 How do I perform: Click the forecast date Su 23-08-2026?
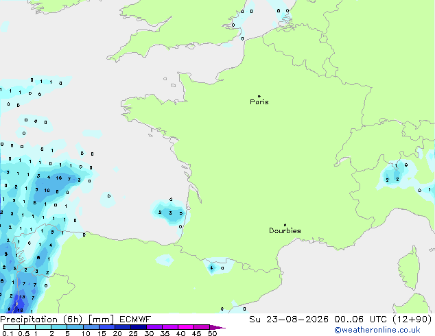pyautogui.click(x=289, y=320)
